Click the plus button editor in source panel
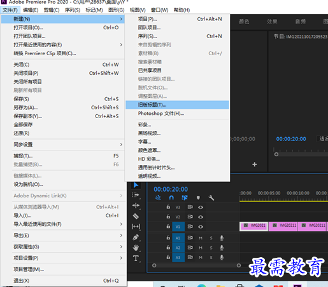328x287 pixels. 255,164
